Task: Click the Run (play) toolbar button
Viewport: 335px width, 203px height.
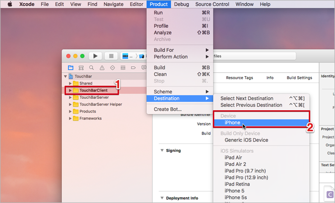Action: pos(95,56)
